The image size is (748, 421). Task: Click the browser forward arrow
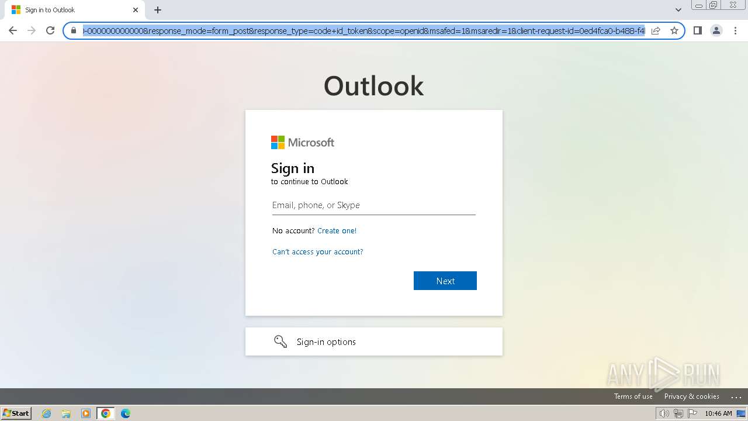(32, 30)
